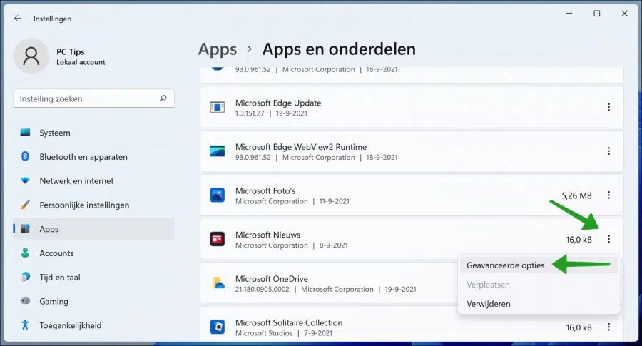Click the Microsoft Foto's app icon
The image size is (642, 346).
(217, 195)
